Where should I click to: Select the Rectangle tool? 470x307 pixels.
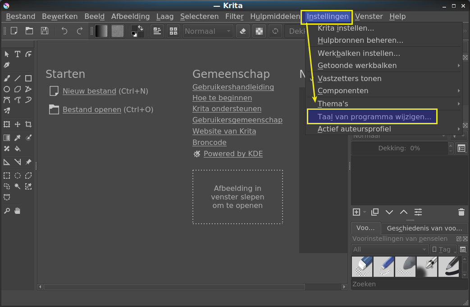pyautogui.click(x=28, y=78)
